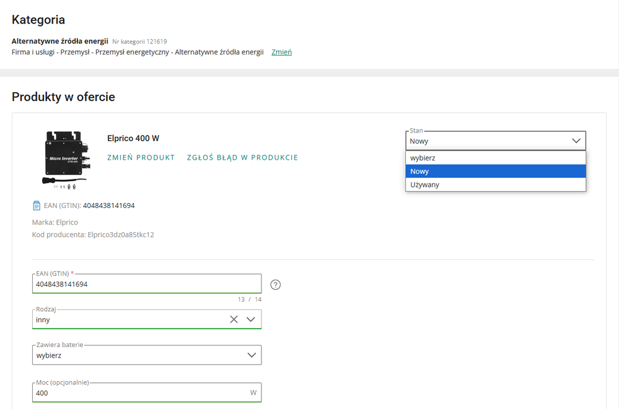The width and height of the screenshot is (619, 409).
Task: Click the "Zmień" category link
Action: click(281, 52)
